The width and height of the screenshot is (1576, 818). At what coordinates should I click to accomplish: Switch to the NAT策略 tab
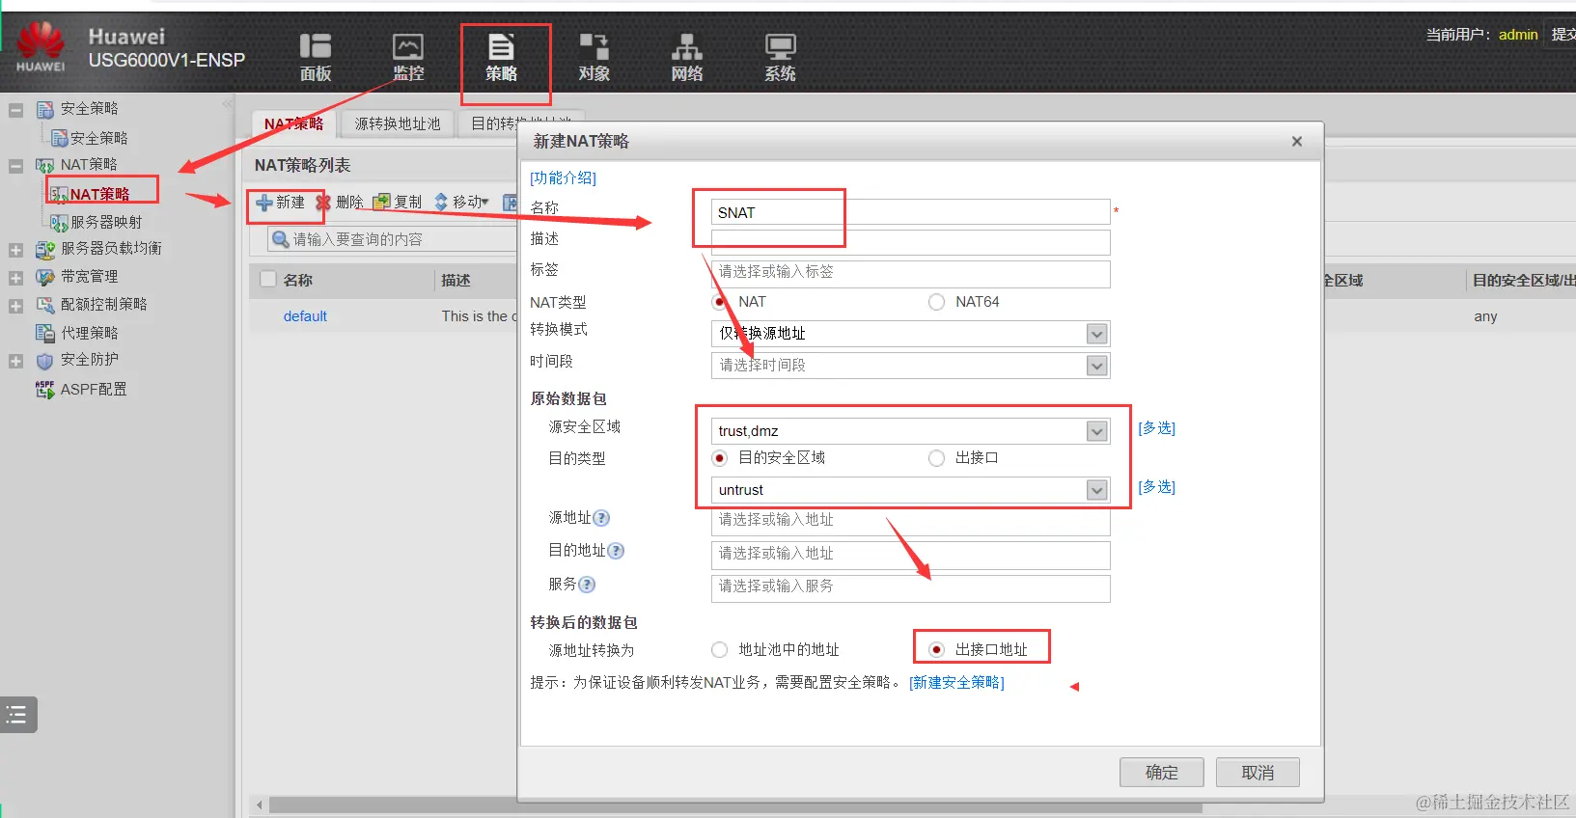pyautogui.click(x=293, y=123)
